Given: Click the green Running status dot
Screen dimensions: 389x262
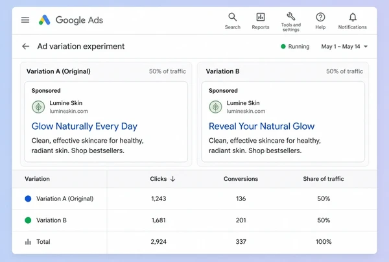Looking at the screenshot, I should tap(283, 47).
